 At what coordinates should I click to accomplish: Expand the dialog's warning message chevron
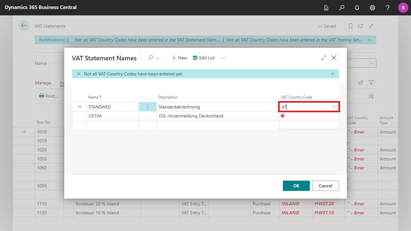click(332, 73)
